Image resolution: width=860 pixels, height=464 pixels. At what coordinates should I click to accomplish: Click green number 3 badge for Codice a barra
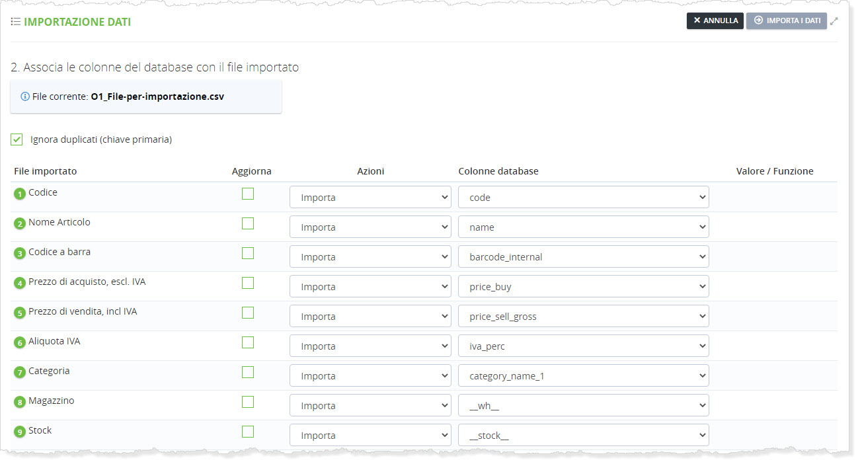click(20, 253)
